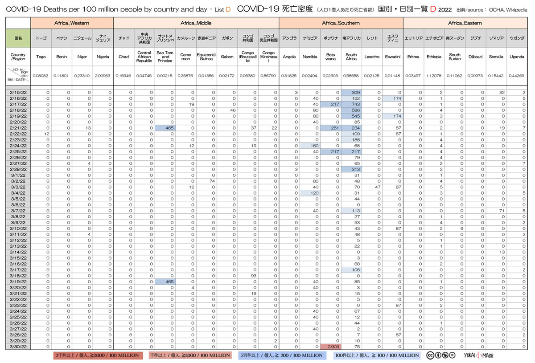Click the YOKAI MAOH logo
535x363 pixels.
pos(478,355)
